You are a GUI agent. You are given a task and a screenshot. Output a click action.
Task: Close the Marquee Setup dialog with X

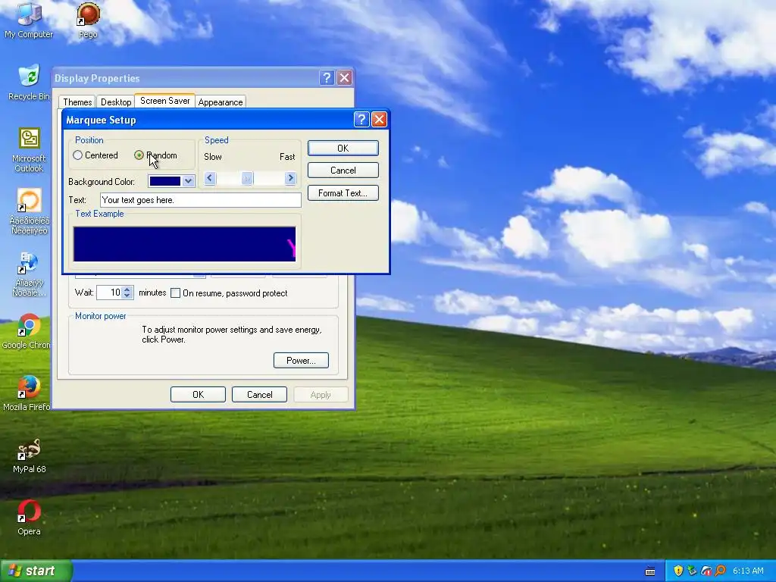[x=379, y=119]
